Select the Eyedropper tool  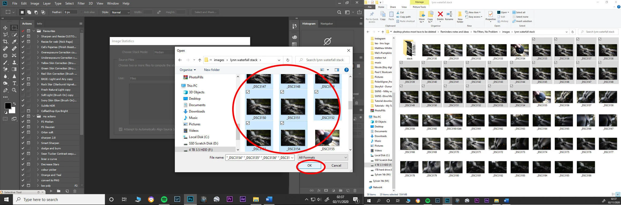14,42
